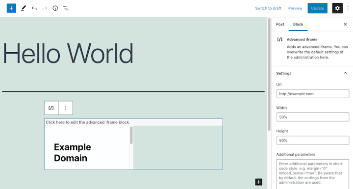Click the Advanced iframe description text

click(x=317, y=52)
